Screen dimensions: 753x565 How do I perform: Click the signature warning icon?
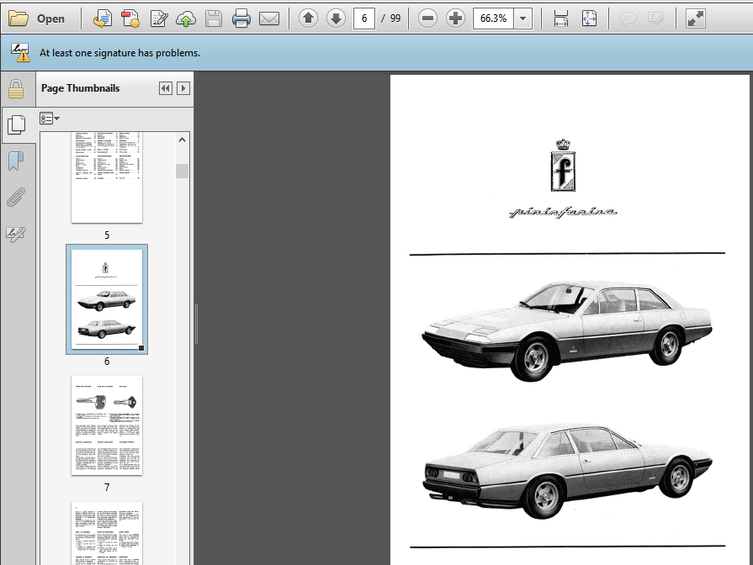(x=20, y=52)
